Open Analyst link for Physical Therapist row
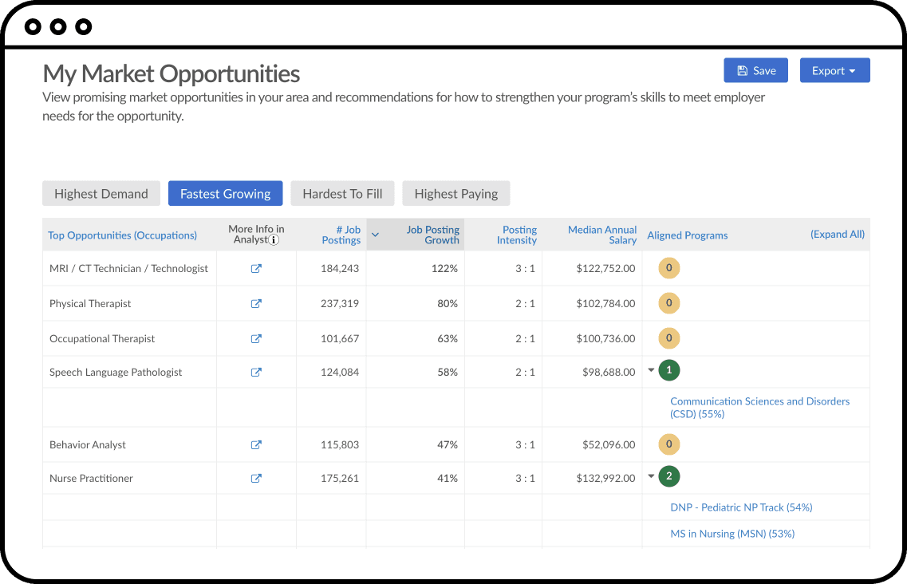This screenshot has width=907, height=584. tap(256, 303)
